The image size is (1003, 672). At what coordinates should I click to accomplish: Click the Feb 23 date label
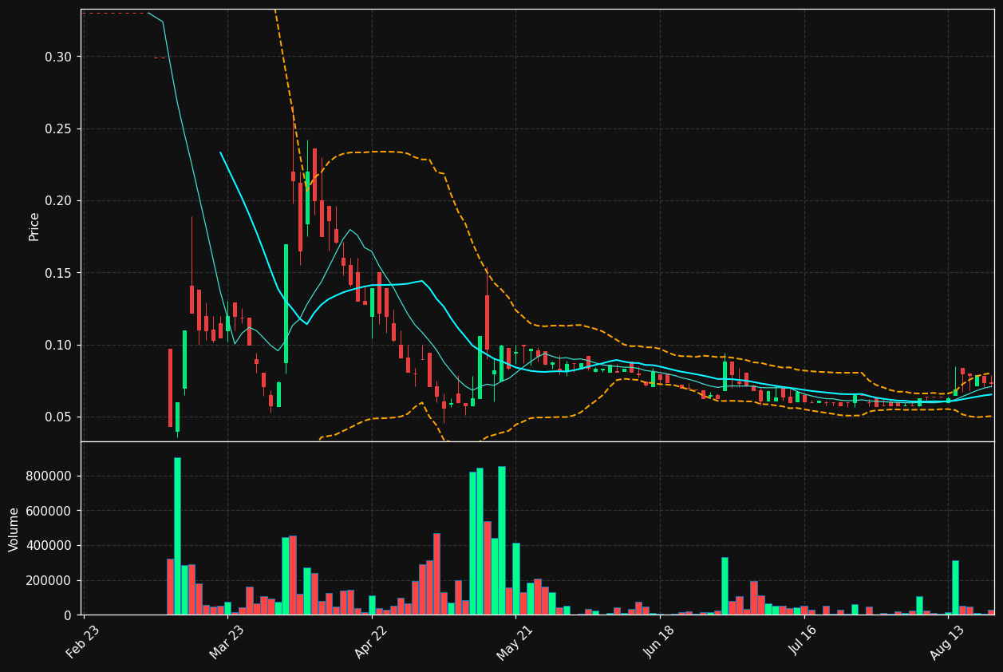83,642
